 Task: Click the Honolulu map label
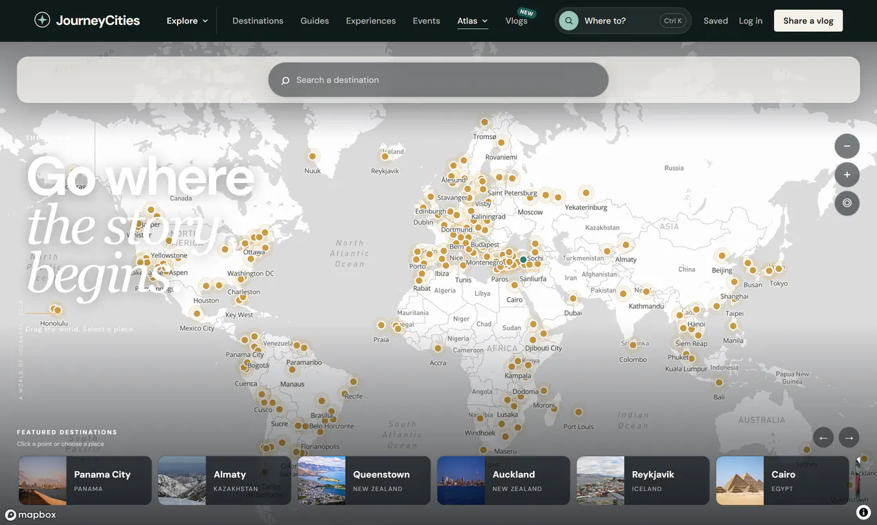coord(54,323)
